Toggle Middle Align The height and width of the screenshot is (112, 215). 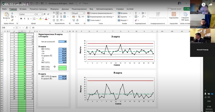58,13
